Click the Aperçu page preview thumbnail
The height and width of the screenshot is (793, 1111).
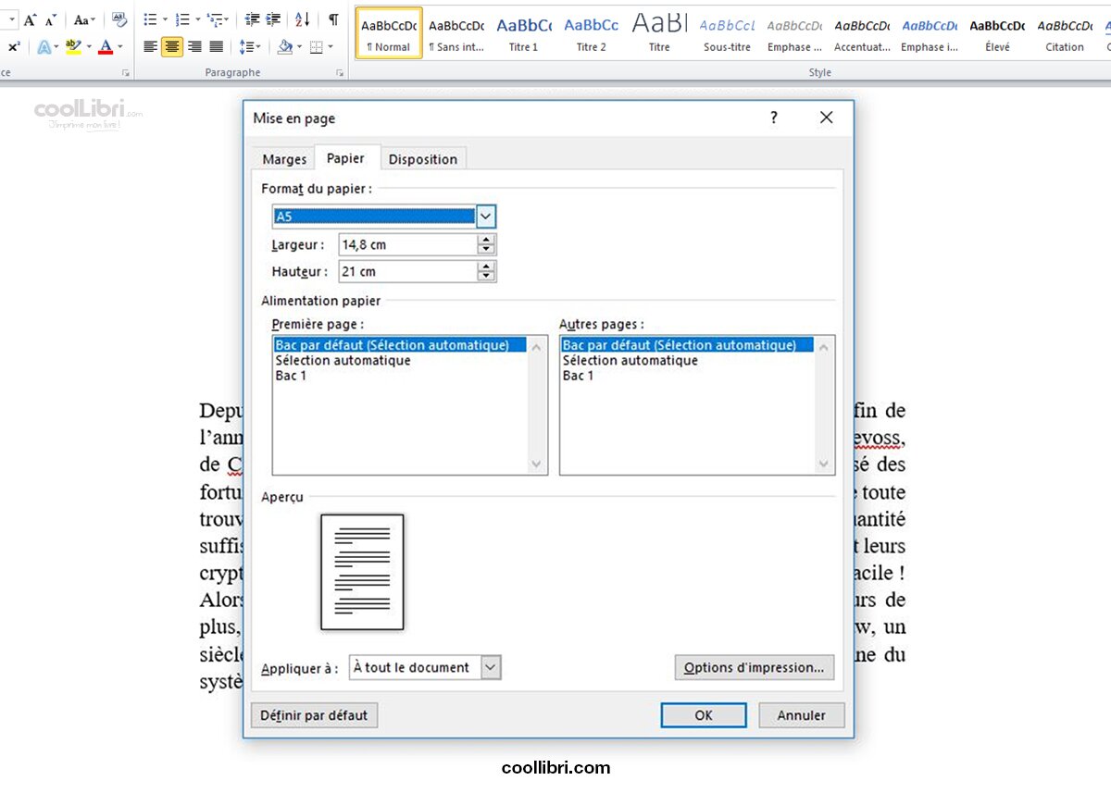(x=362, y=572)
